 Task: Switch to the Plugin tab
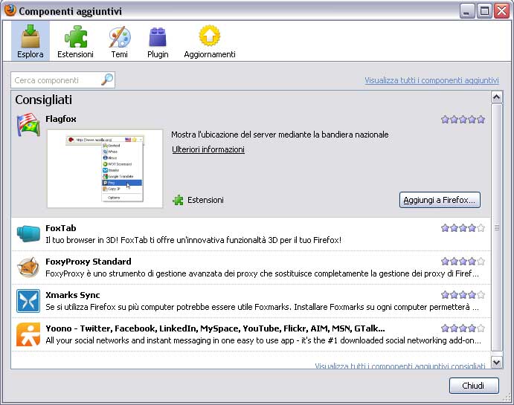(158, 41)
